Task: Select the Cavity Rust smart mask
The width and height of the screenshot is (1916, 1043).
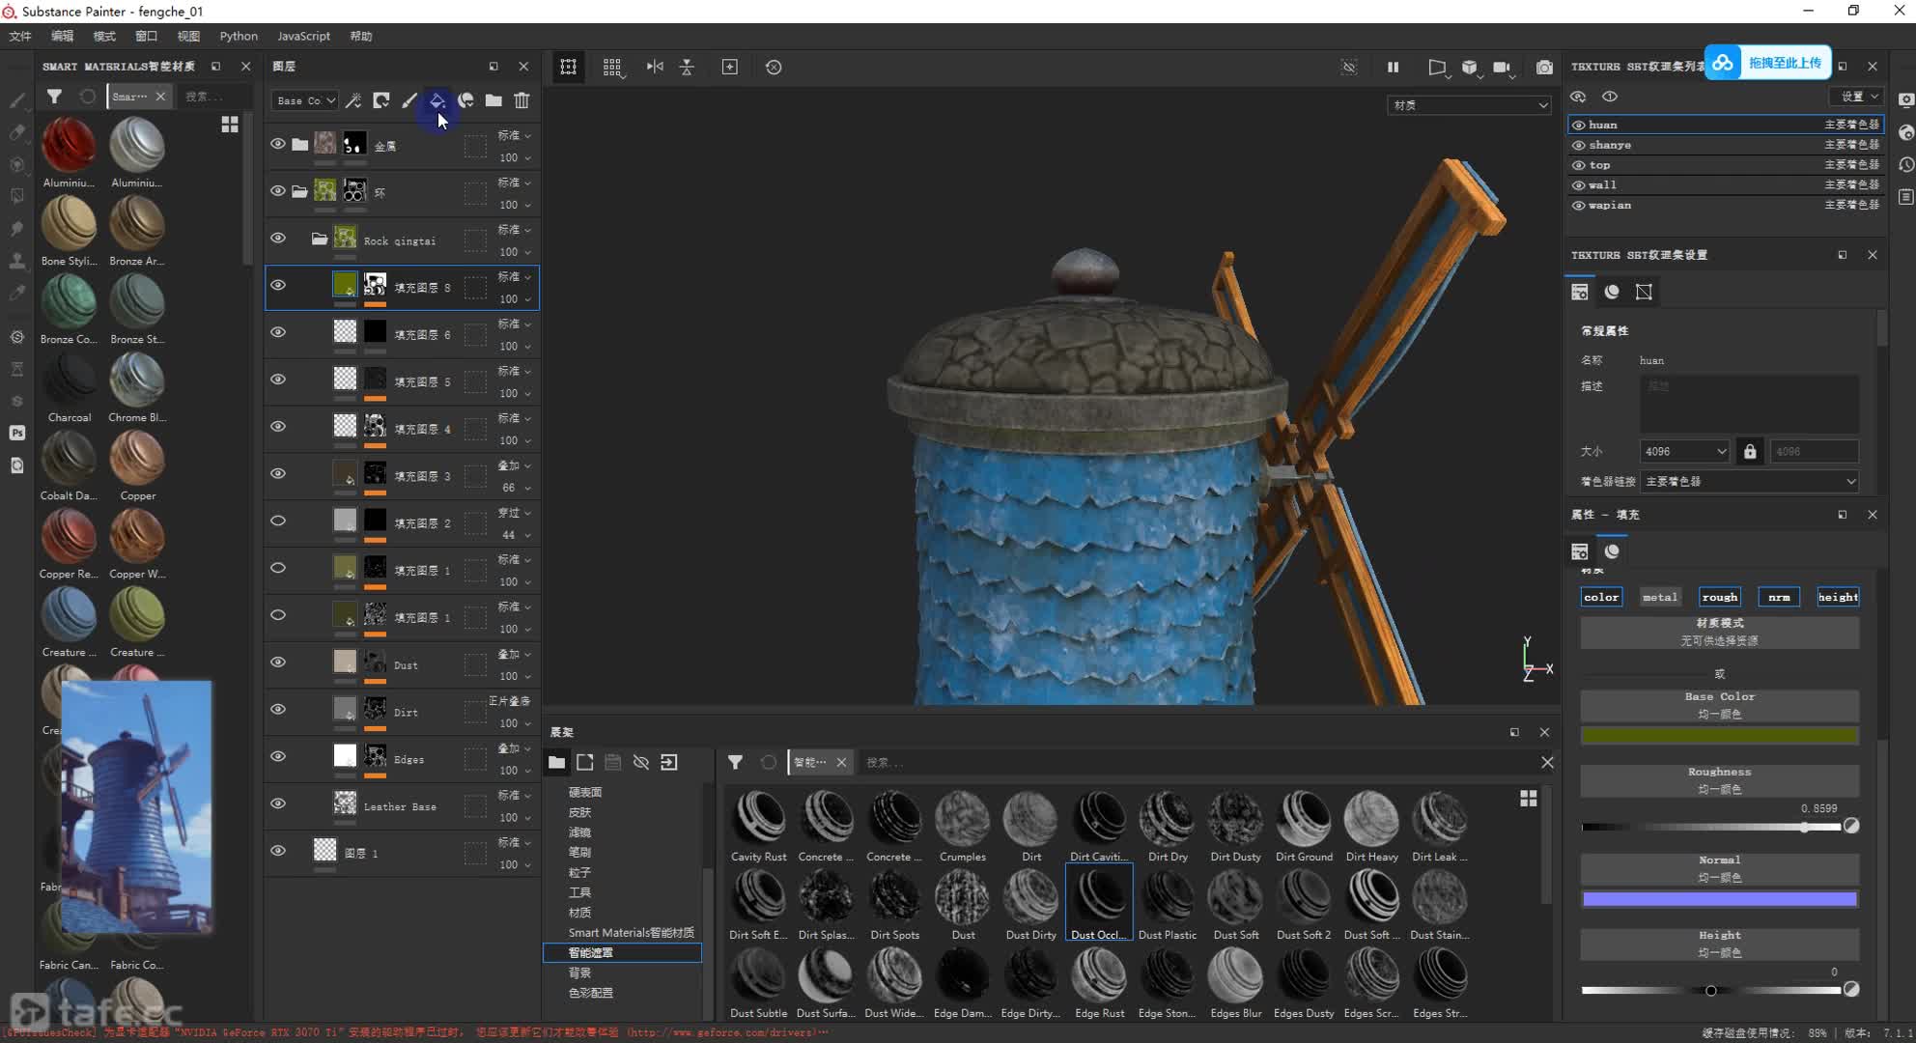Action: pyautogui.click(x=759, y=826)
